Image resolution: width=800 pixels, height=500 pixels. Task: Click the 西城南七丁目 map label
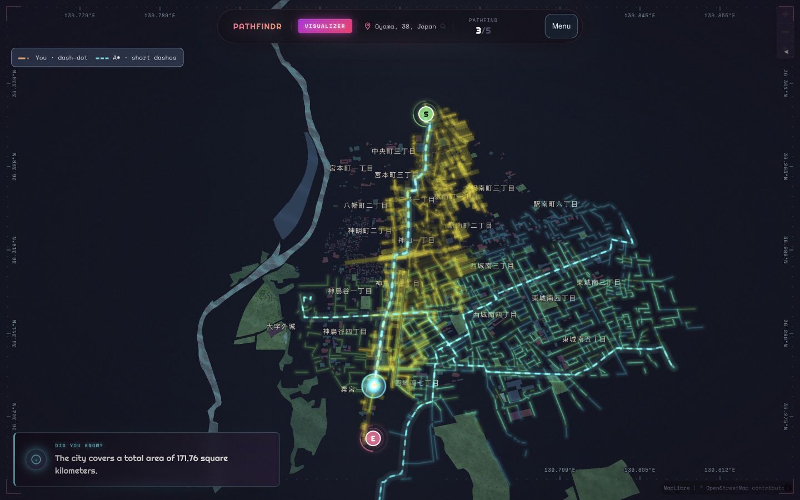(417, 383)
